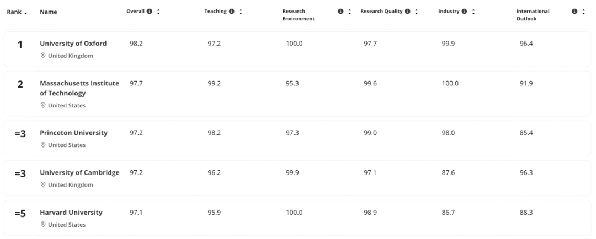The width and height of the screenshot is (596, 239).
Task: Sort by Industry score arrows
Action: point(473,12)
